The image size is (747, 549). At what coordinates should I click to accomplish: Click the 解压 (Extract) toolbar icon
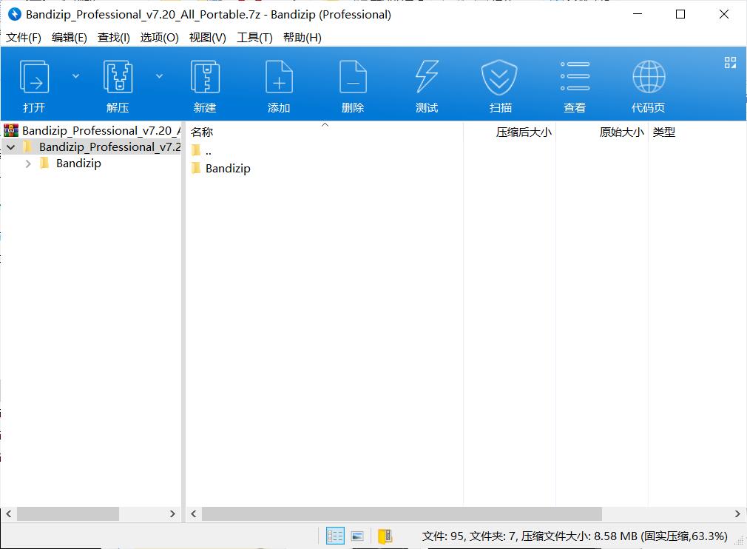tap(118, 84)
